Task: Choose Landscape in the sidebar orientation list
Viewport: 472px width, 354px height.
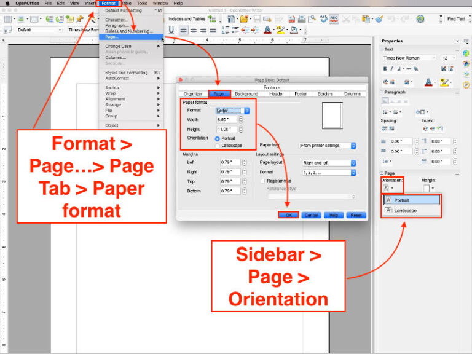Action: click(405, 211)
